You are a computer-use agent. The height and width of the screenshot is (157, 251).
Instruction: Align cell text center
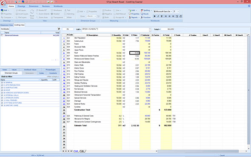click(x=169, y=16)
